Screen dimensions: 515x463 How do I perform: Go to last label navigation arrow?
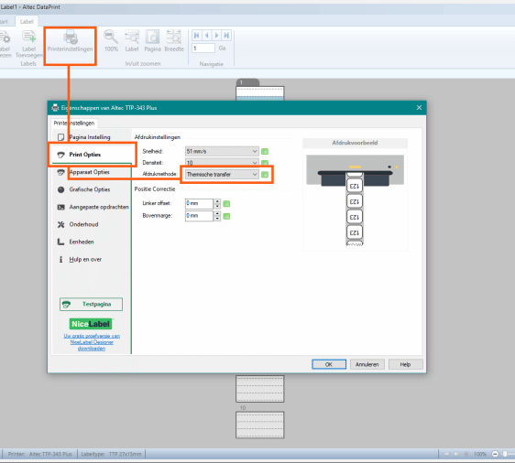(x=226, y=35)
